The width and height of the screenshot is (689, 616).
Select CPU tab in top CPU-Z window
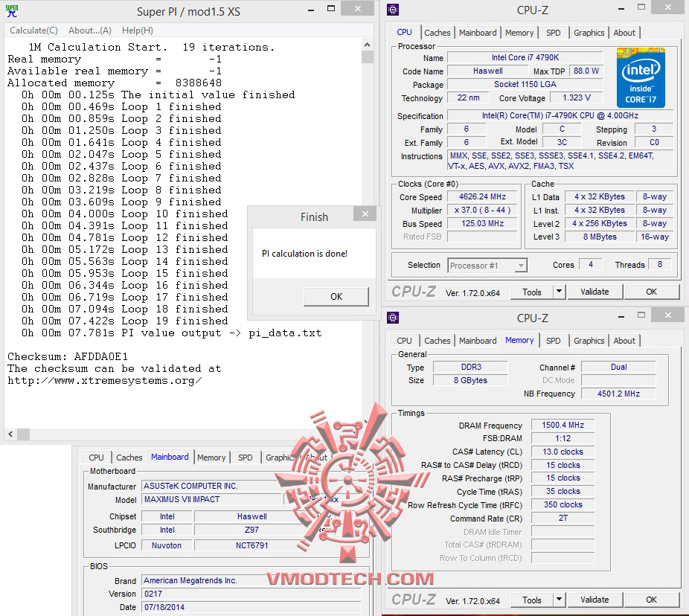[404, 32]
